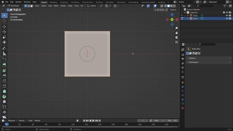This screenshot has width=233, height=131.
Task: Select the Annotate tool
Action: pyautogui.click(x=4, y=48)
